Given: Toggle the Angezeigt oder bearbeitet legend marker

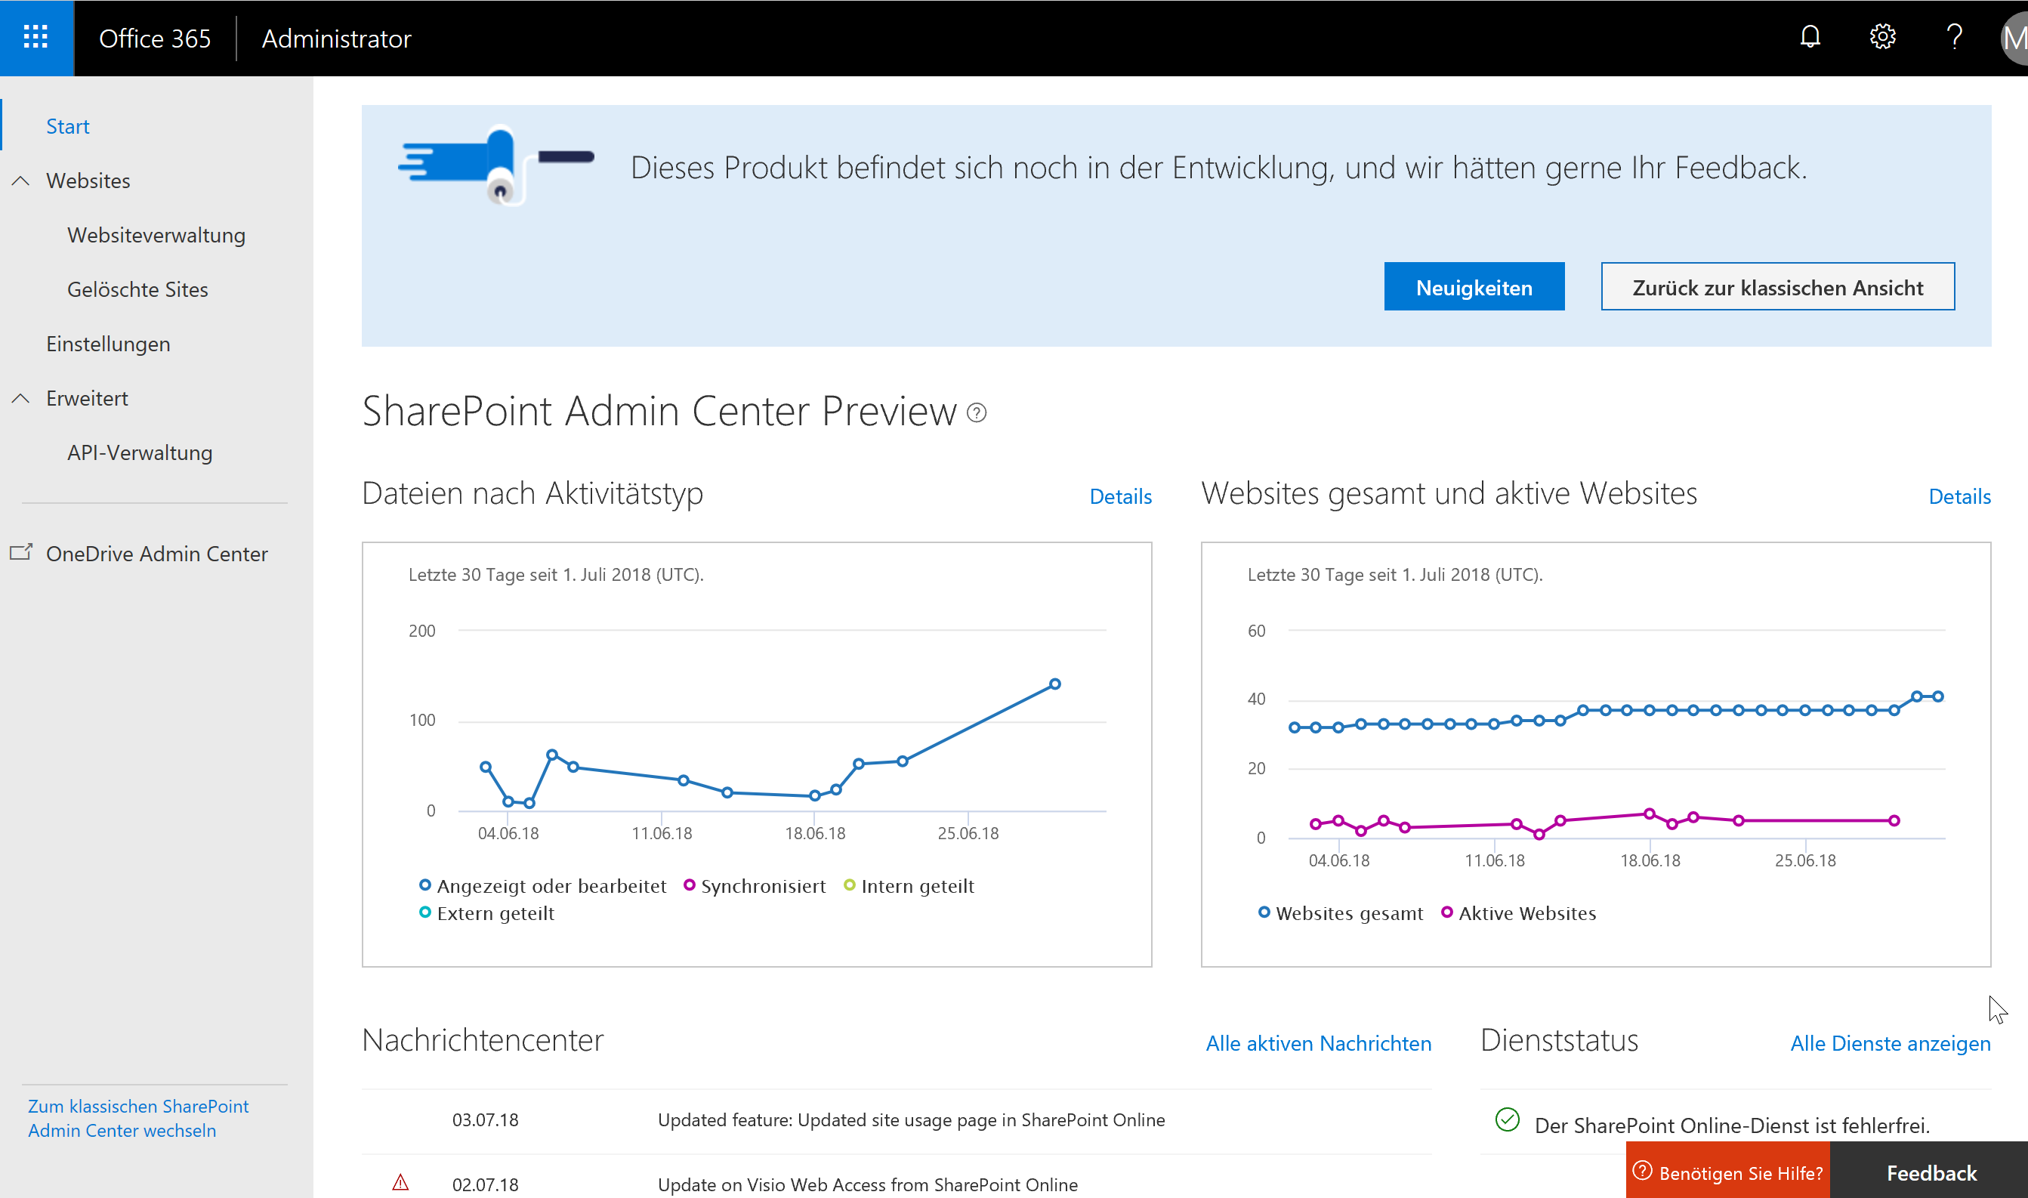Looking at the screenshot, I should [425, 885].
